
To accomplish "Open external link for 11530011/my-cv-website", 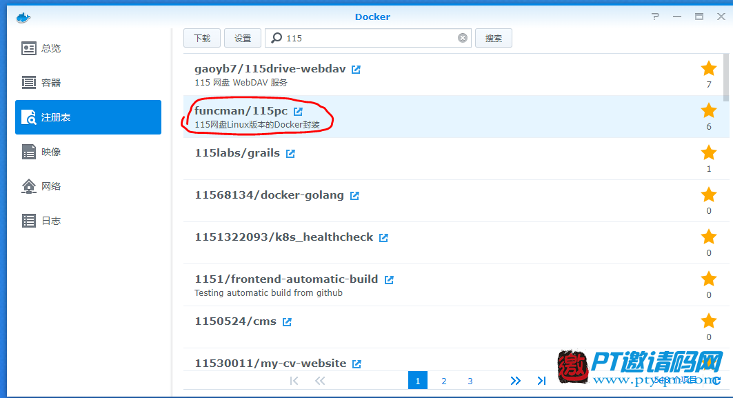I will point(357,364).
